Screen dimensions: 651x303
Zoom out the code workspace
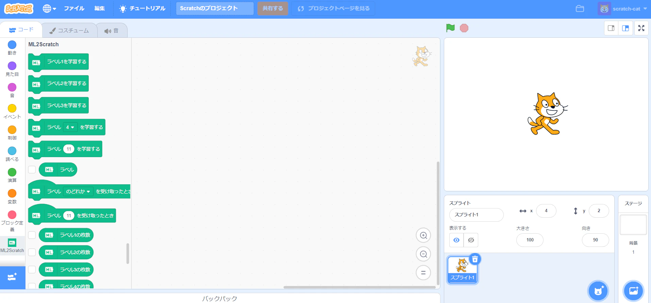423,254
